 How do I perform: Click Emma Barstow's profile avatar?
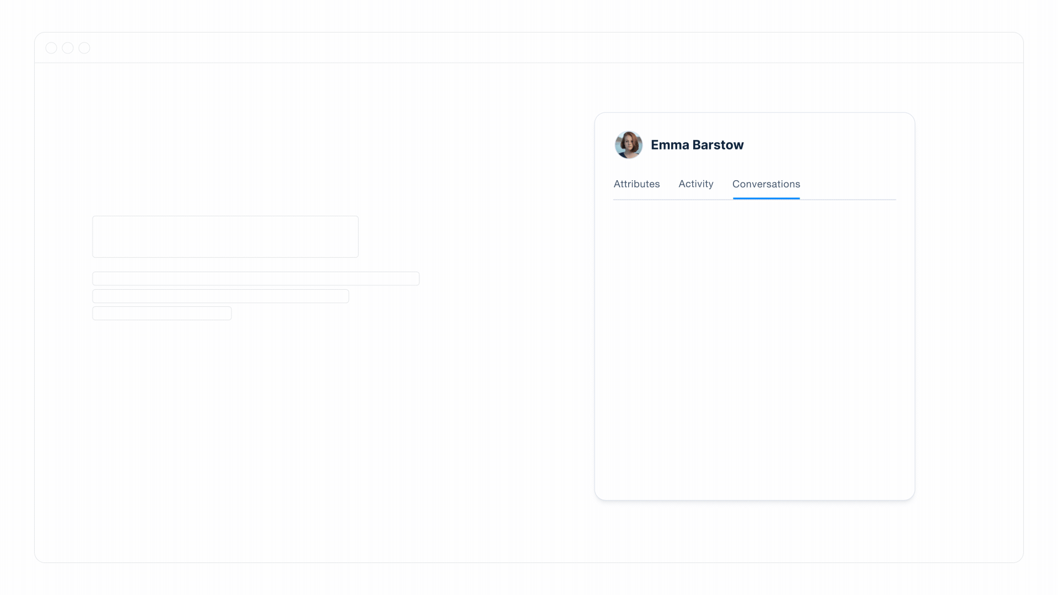click(x=628, y=145)
